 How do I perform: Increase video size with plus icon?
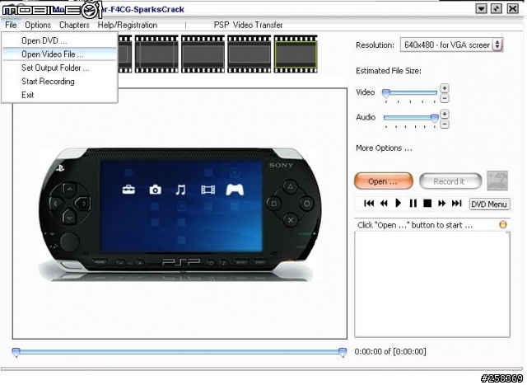(445, 88)
